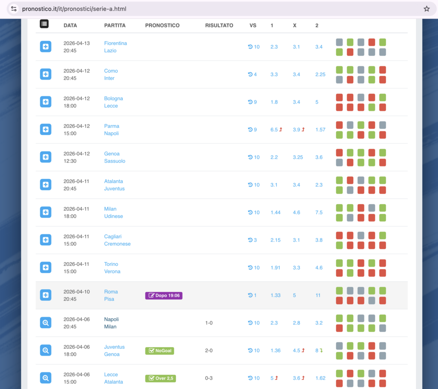Click the browser address bar URL
The image size is (438, 389).
tap(74, 9)
